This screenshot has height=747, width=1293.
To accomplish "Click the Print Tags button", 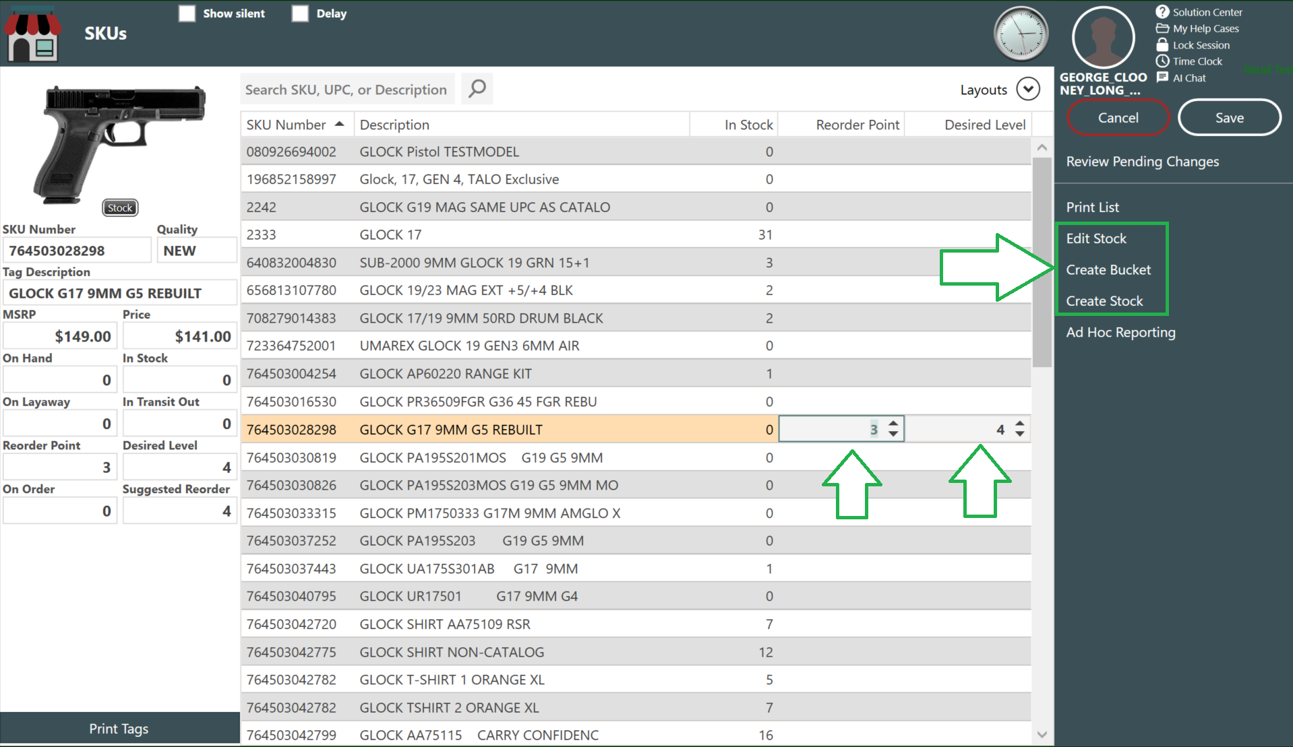I will pyautogui.click(x=119, y=728).
